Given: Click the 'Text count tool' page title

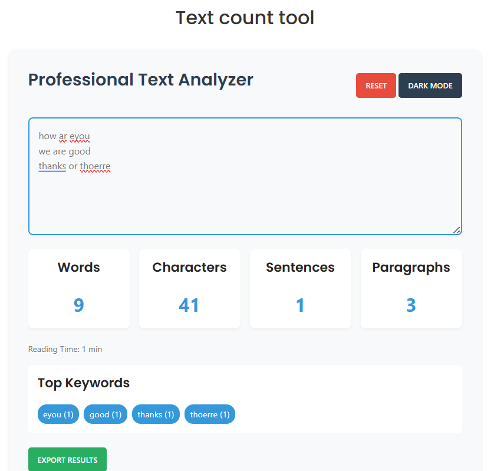Looking at the screenshot, I should pyautogui.click(x=245, y=18).
